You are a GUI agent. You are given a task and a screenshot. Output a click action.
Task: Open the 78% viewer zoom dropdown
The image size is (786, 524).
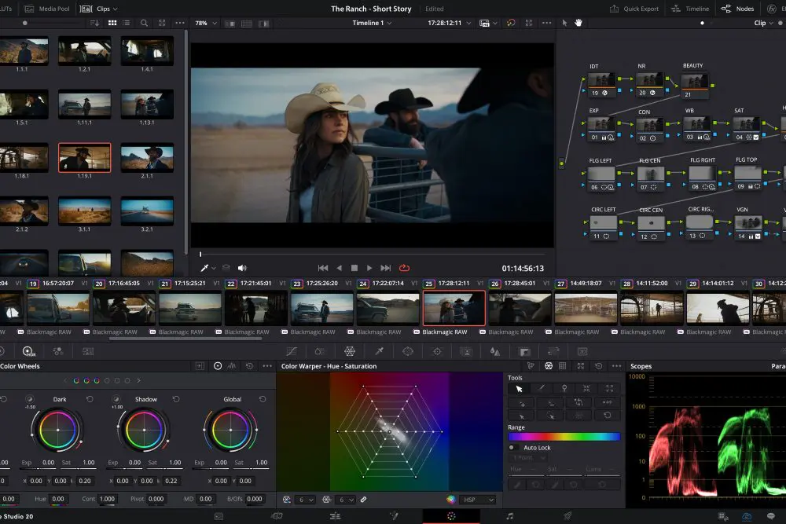point(204,23)
